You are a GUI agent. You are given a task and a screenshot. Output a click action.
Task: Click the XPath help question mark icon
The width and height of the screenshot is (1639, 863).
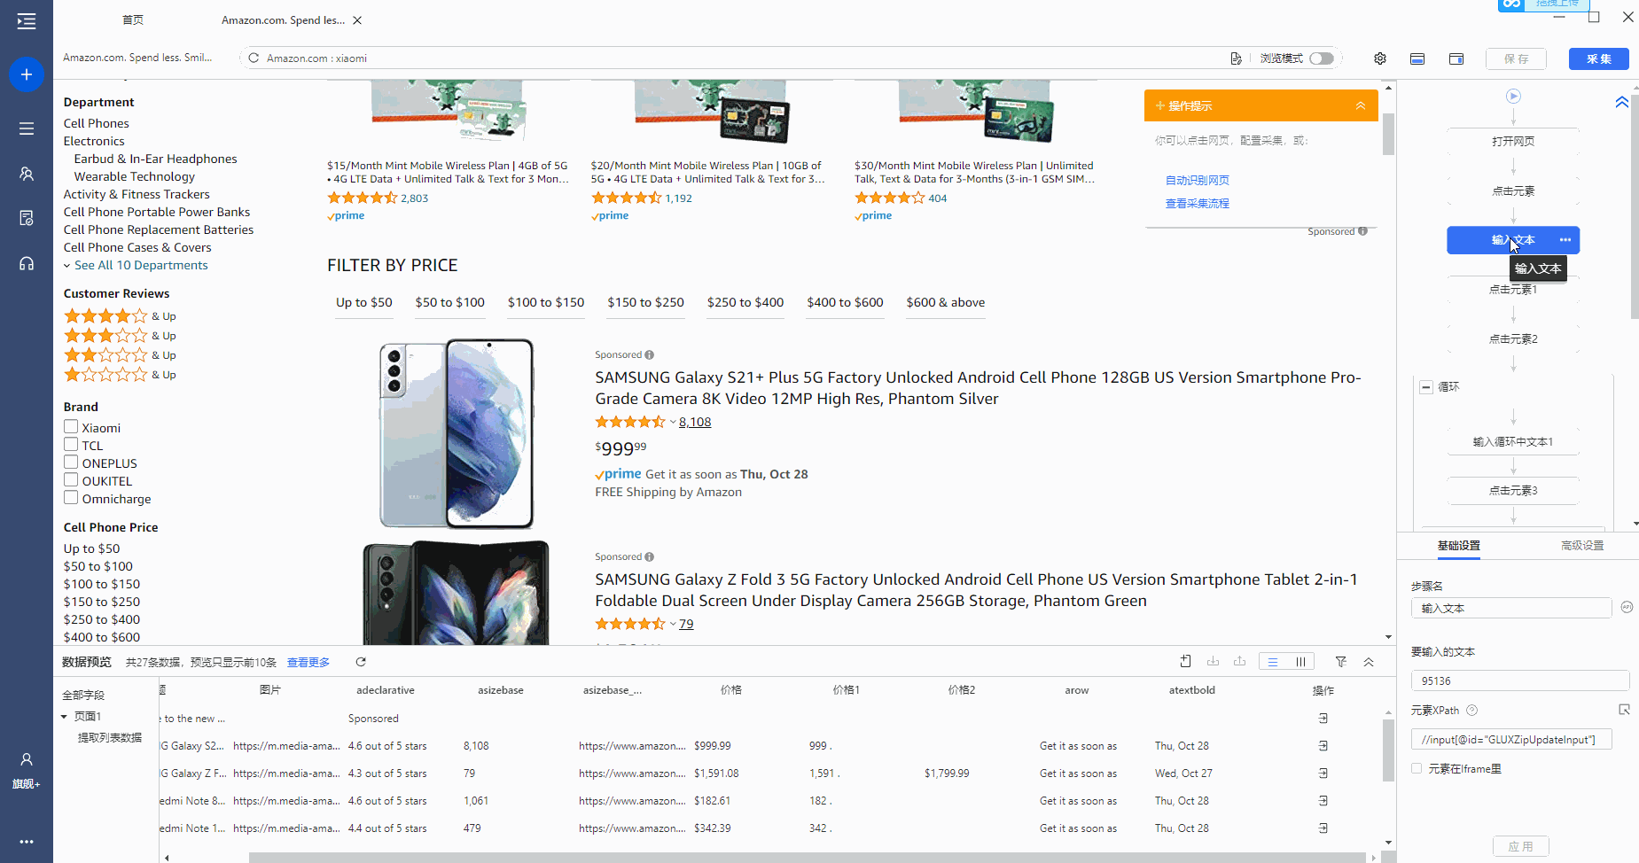click(x=1472, y=711)
